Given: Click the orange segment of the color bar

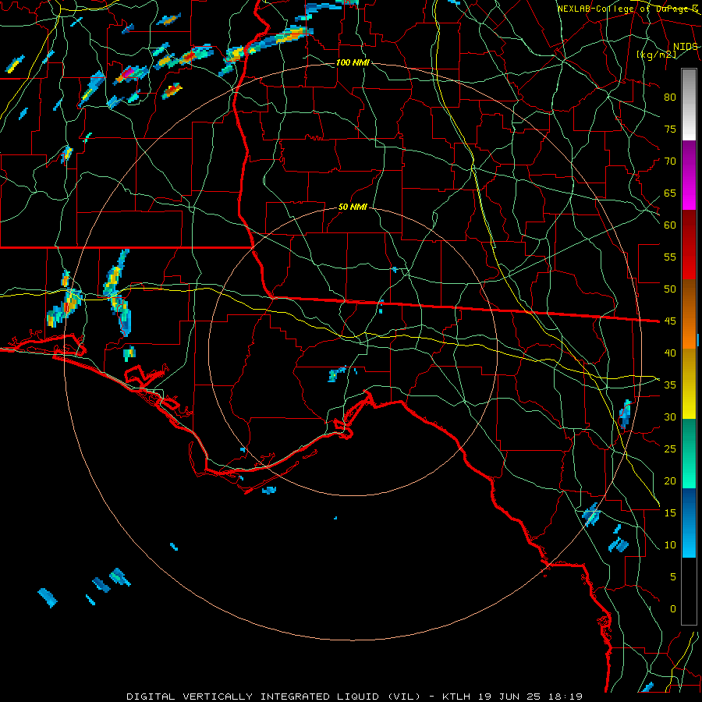Looking at the screenshot, I should pos(689,314).
